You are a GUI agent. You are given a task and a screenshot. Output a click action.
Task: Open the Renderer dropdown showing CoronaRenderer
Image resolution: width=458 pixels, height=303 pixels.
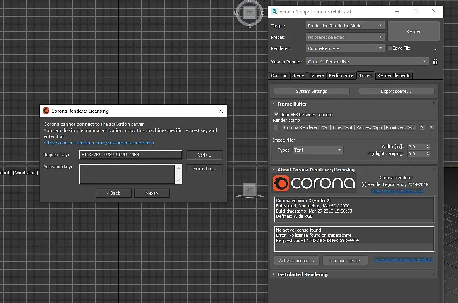345,48
